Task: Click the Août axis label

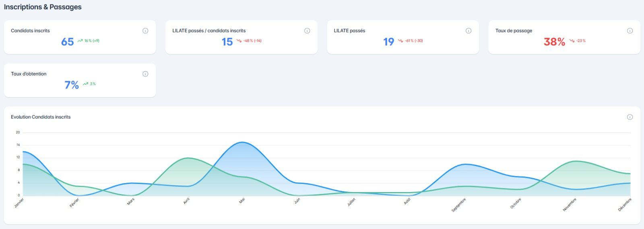Action: 407,201
